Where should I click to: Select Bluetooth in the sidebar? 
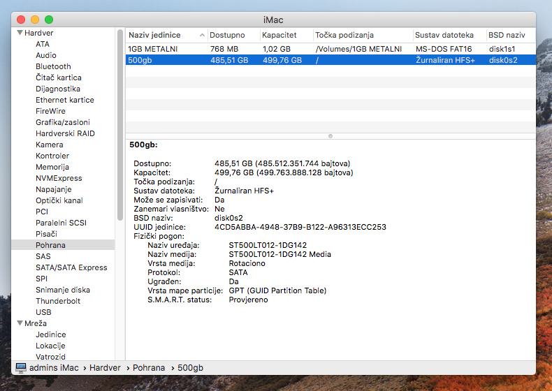[53, 66]
